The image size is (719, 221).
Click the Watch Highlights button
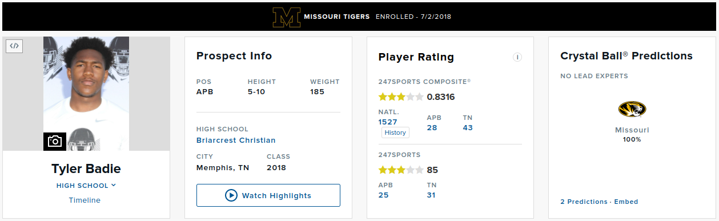(268, 195)
